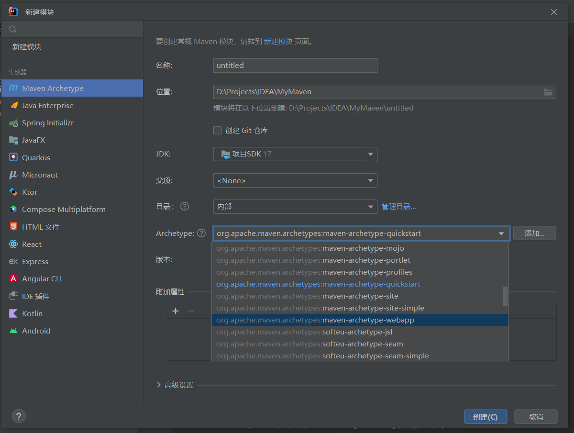This screenshot has height=433, width=574.
Task: Open the JDK dropdown
Action: 295,154
